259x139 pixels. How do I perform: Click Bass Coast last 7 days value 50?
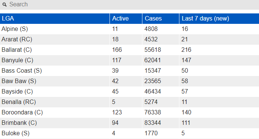tap(185, 71)
